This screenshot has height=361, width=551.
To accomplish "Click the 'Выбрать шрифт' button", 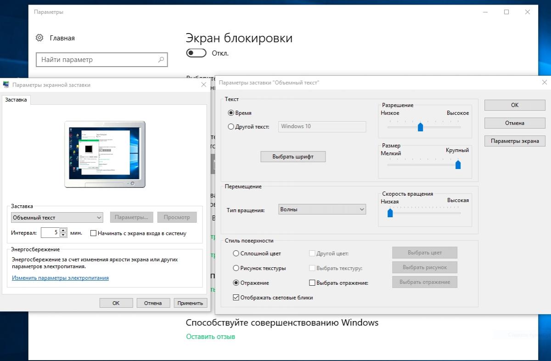I will pos(293,157).
